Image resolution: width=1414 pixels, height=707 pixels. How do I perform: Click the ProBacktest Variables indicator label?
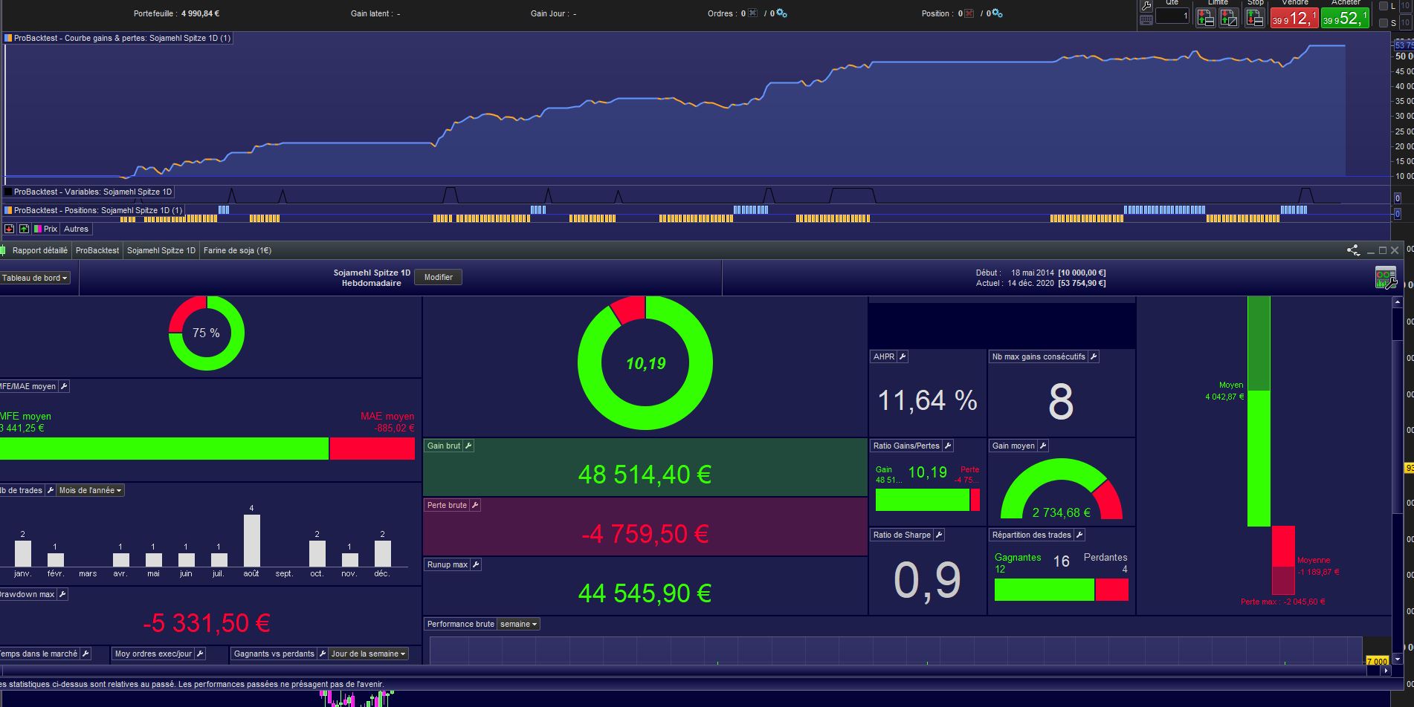pyautogui.click(x=88, y=192)
